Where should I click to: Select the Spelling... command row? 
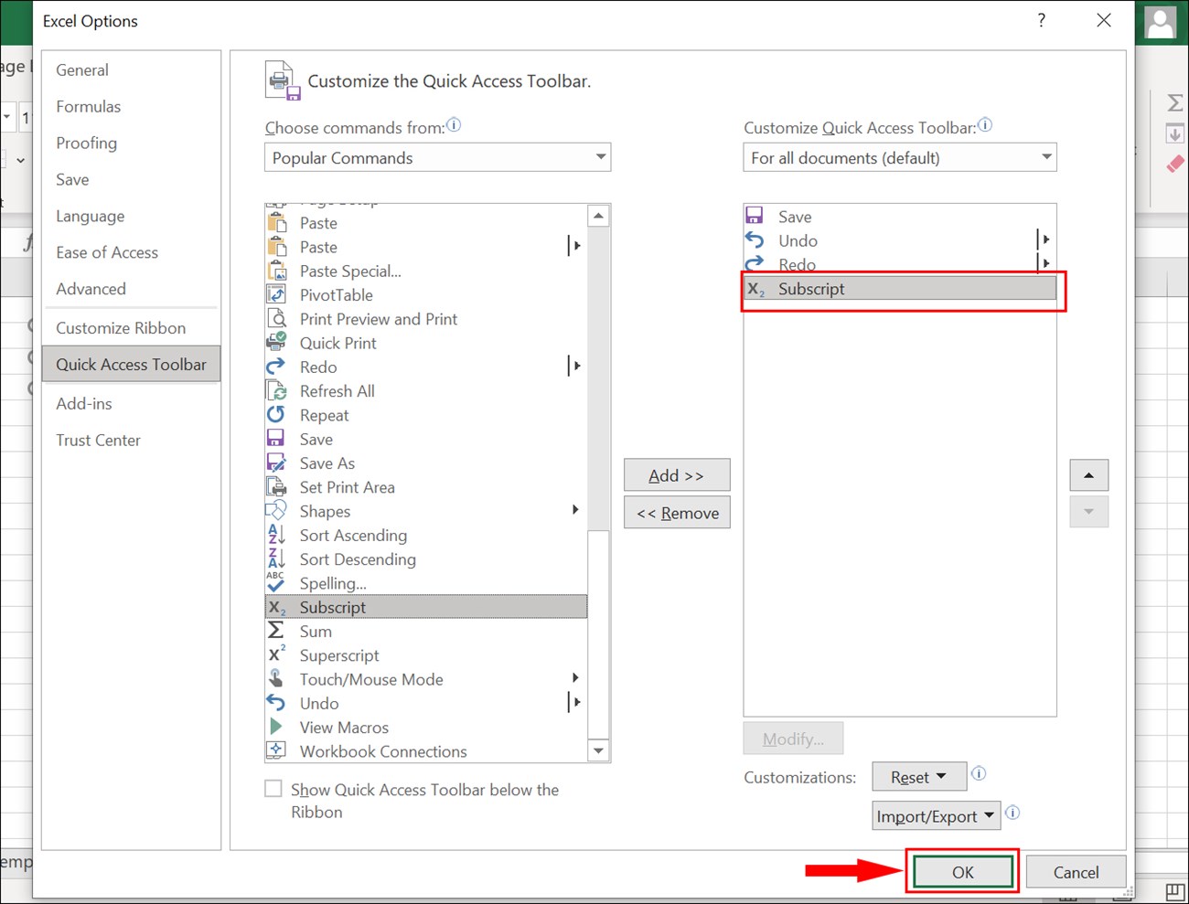426,582
